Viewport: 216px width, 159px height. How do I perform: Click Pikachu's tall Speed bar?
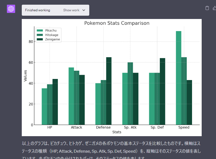tap(179, 78)
